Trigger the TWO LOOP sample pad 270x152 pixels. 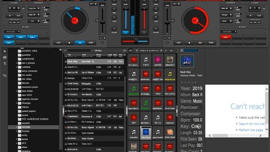(170, 90)
